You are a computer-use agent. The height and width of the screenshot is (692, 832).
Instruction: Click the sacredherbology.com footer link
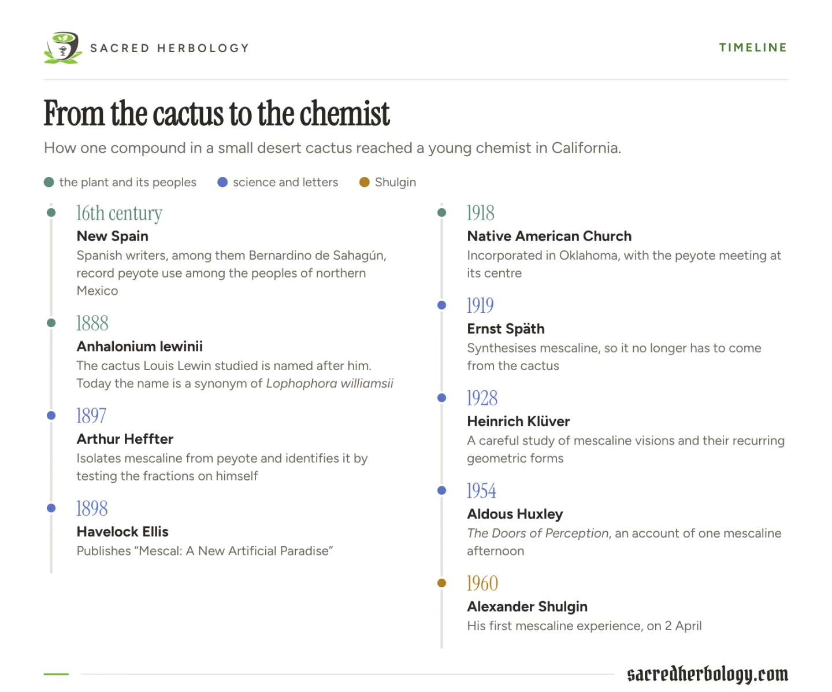pos(707,674)
